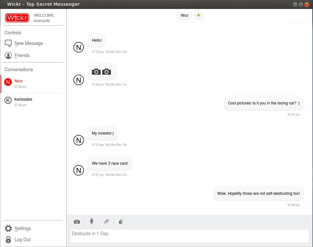Open New Message link
The image size is (313, 247).
[x=29, y=43]
